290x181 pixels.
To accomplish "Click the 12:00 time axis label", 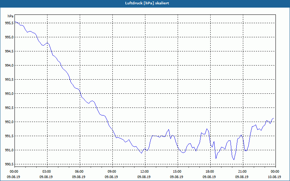I will click(x=145, y=172).
